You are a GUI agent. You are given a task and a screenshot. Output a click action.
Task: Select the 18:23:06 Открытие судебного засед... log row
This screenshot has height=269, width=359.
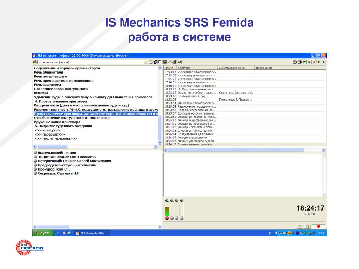pos(245,92)
